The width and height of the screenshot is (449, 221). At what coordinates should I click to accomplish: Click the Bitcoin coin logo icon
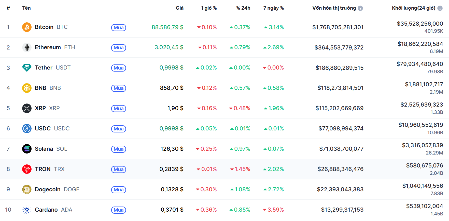click(27, 27)
